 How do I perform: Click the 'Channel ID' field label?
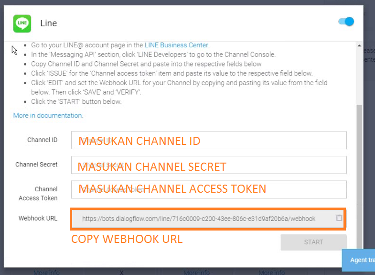[43, 140]
